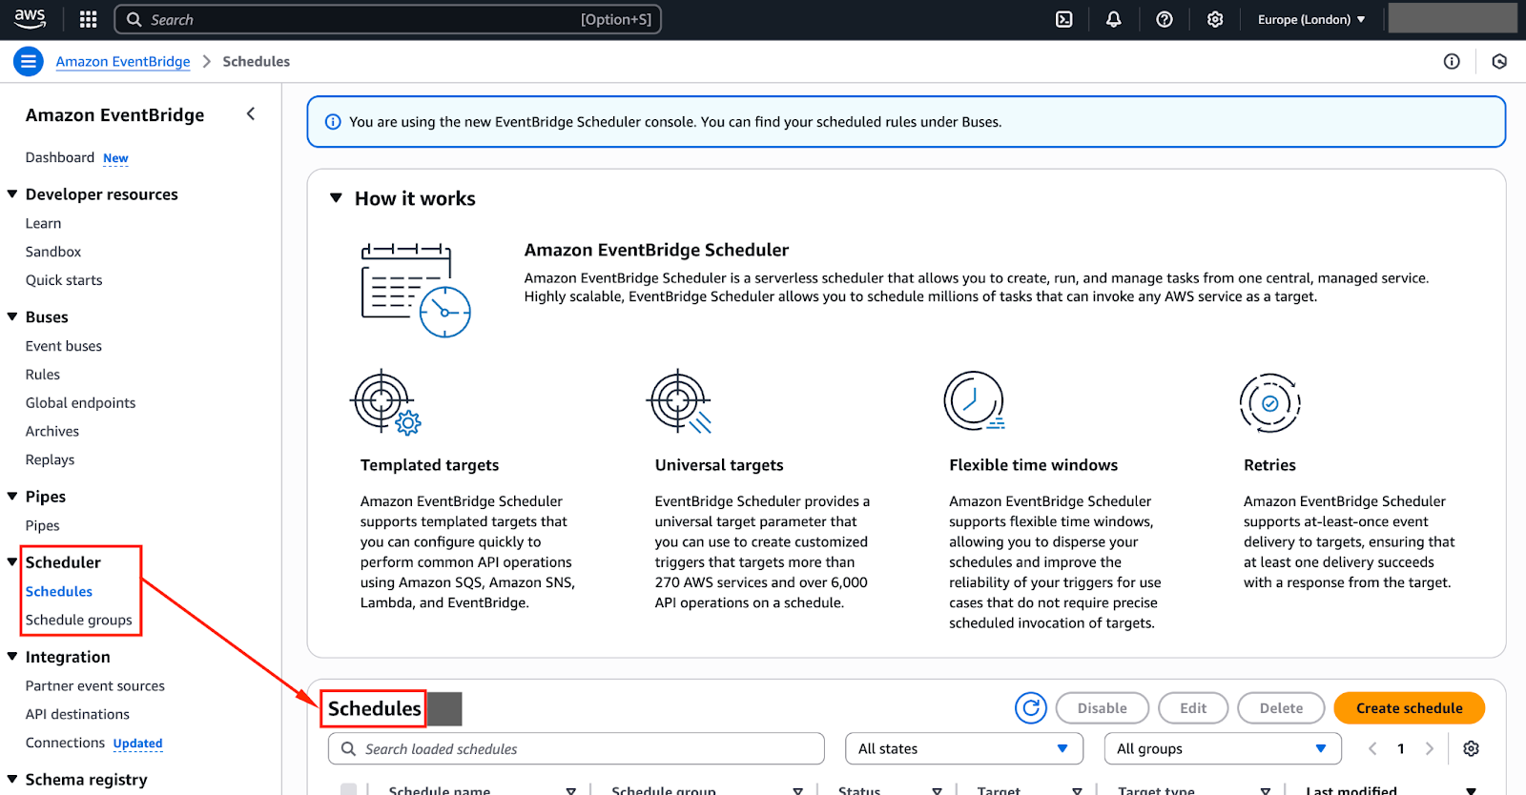This screenshot has height=795, width=1526.
Task: Open the help question-mark menu
Action: (1164, 19)
